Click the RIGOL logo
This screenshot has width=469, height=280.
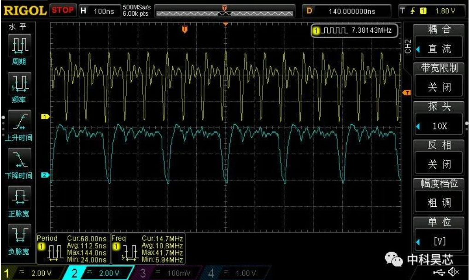(25, 11)
